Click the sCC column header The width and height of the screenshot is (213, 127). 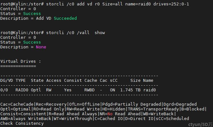(x=114, y=81)
